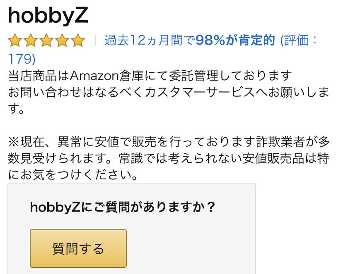Click the third (middle) rating star

tap(46, 41)
